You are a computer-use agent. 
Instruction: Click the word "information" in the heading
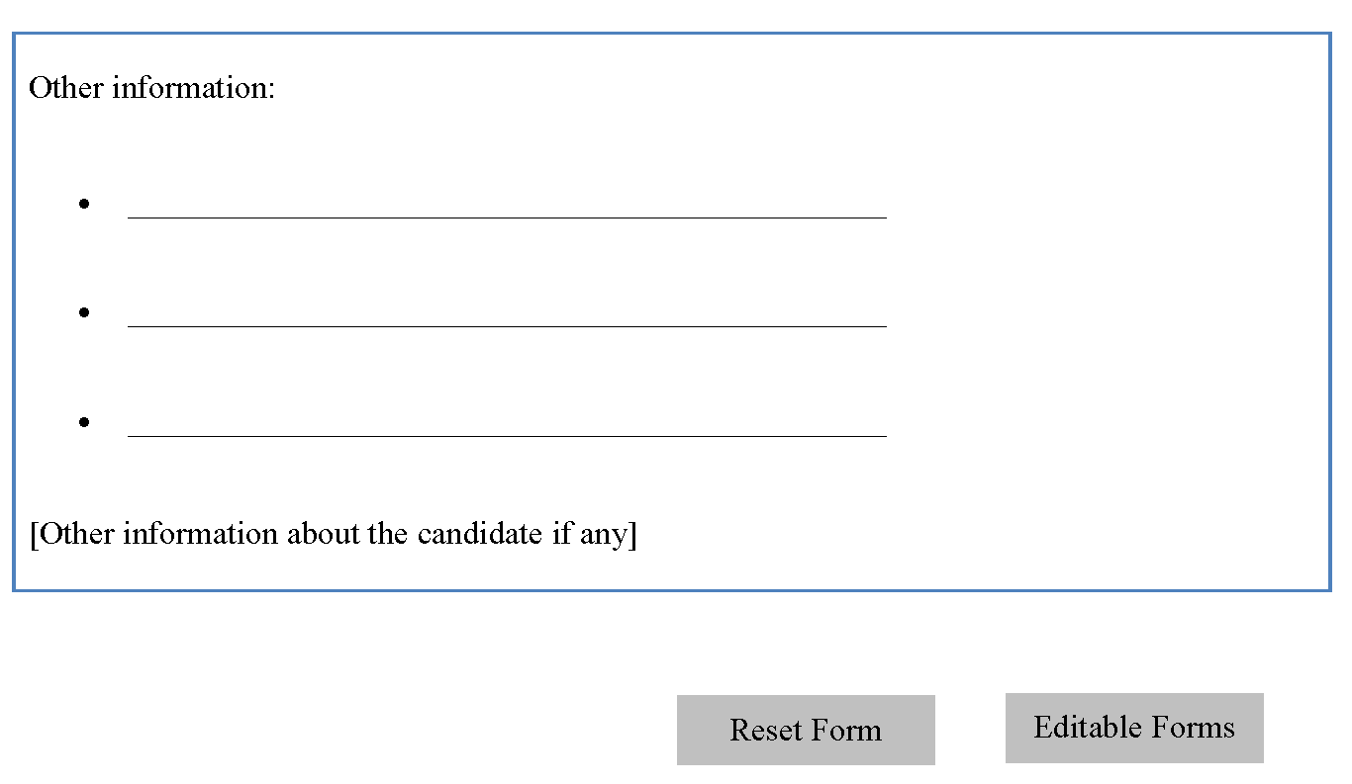tap(193, 87)
